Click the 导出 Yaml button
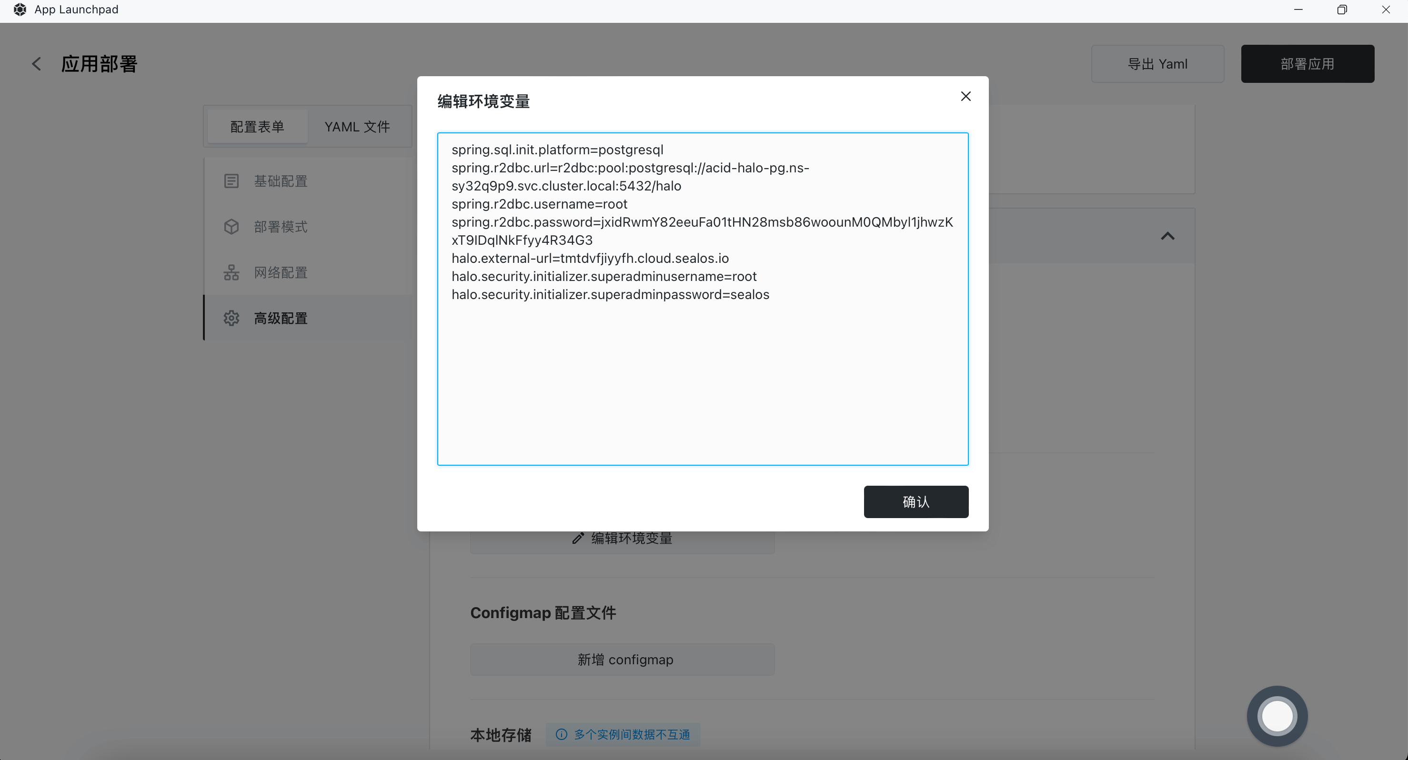This screenshot has width=1408, height=760. tap(1157, 64)
